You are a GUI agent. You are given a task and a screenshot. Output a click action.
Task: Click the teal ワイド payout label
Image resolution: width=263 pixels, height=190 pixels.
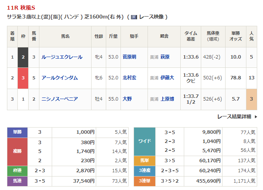tap(144, 141)
